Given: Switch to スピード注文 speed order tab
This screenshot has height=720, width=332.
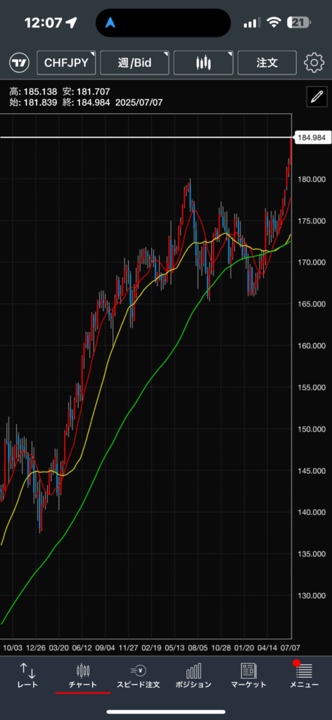Looking at the screenshot, I should pyautogui.click(x=139, y=676).
